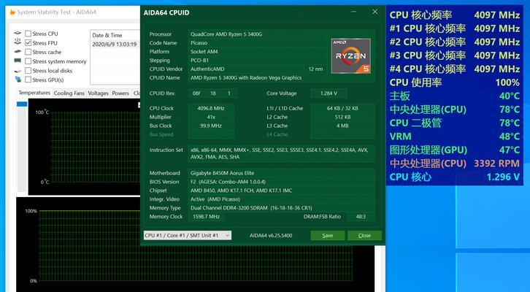The image size is (530, 292).
Task: Enable the Stress CPU checkbox
Action: [x=28, y=34]
